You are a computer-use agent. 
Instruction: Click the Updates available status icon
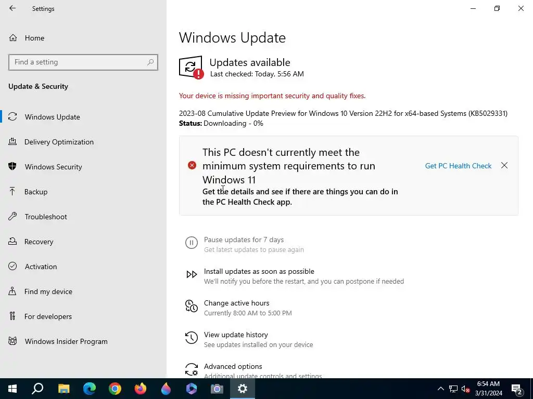click(192, 67)
